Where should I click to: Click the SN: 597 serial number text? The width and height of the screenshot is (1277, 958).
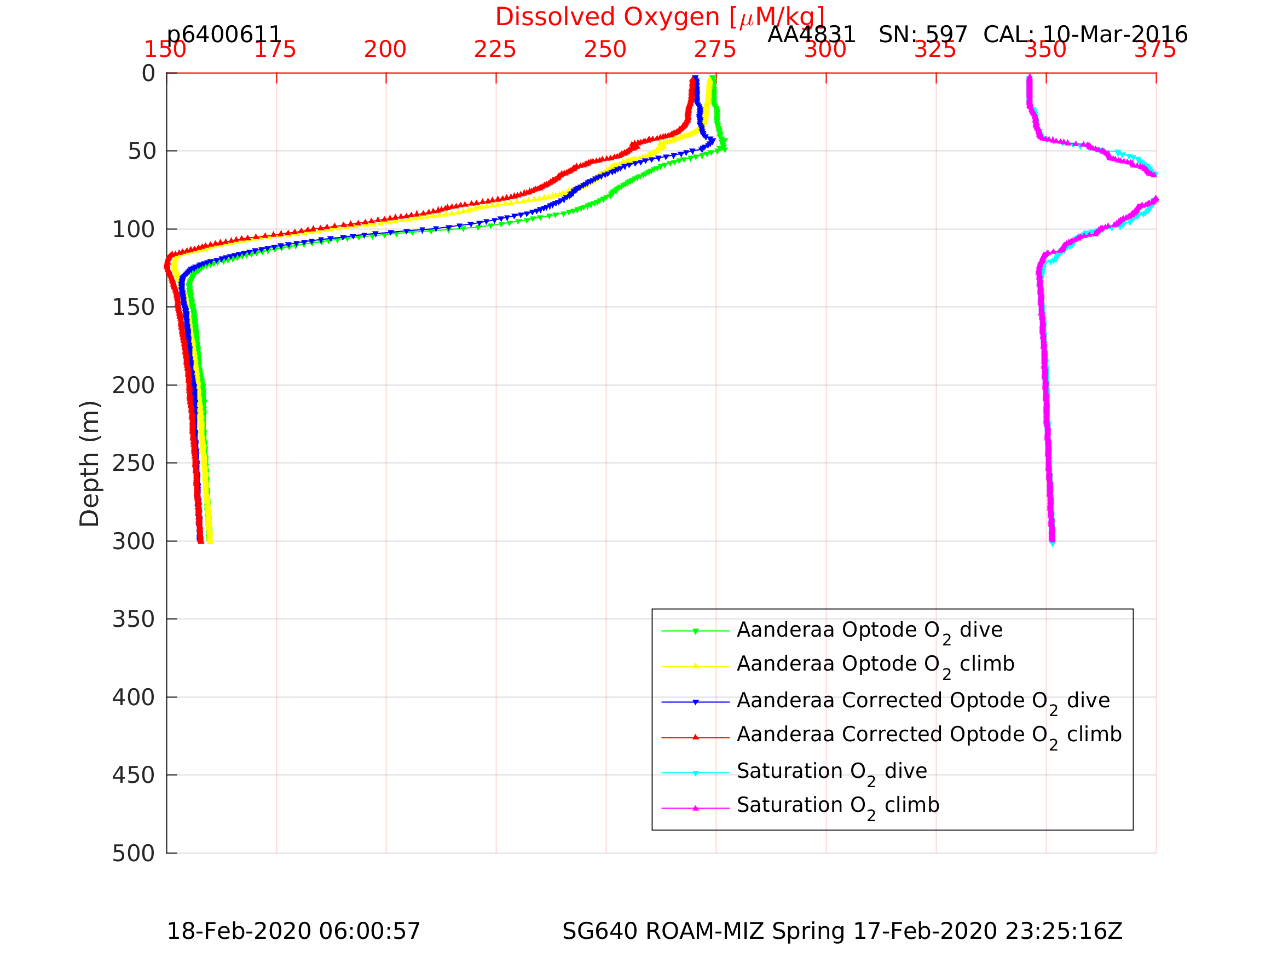(923, 35)
